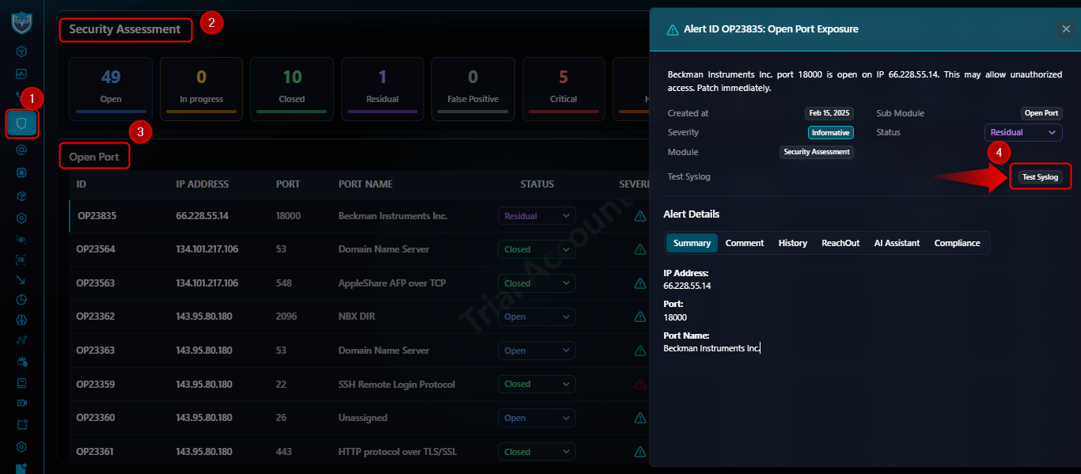1081x474 pixels.
Task: Click the severity triangle icon for OP23564
Action: (x=640, y=249)
